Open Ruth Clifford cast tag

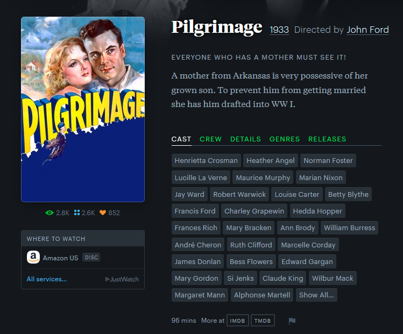(x=251, y=245)
